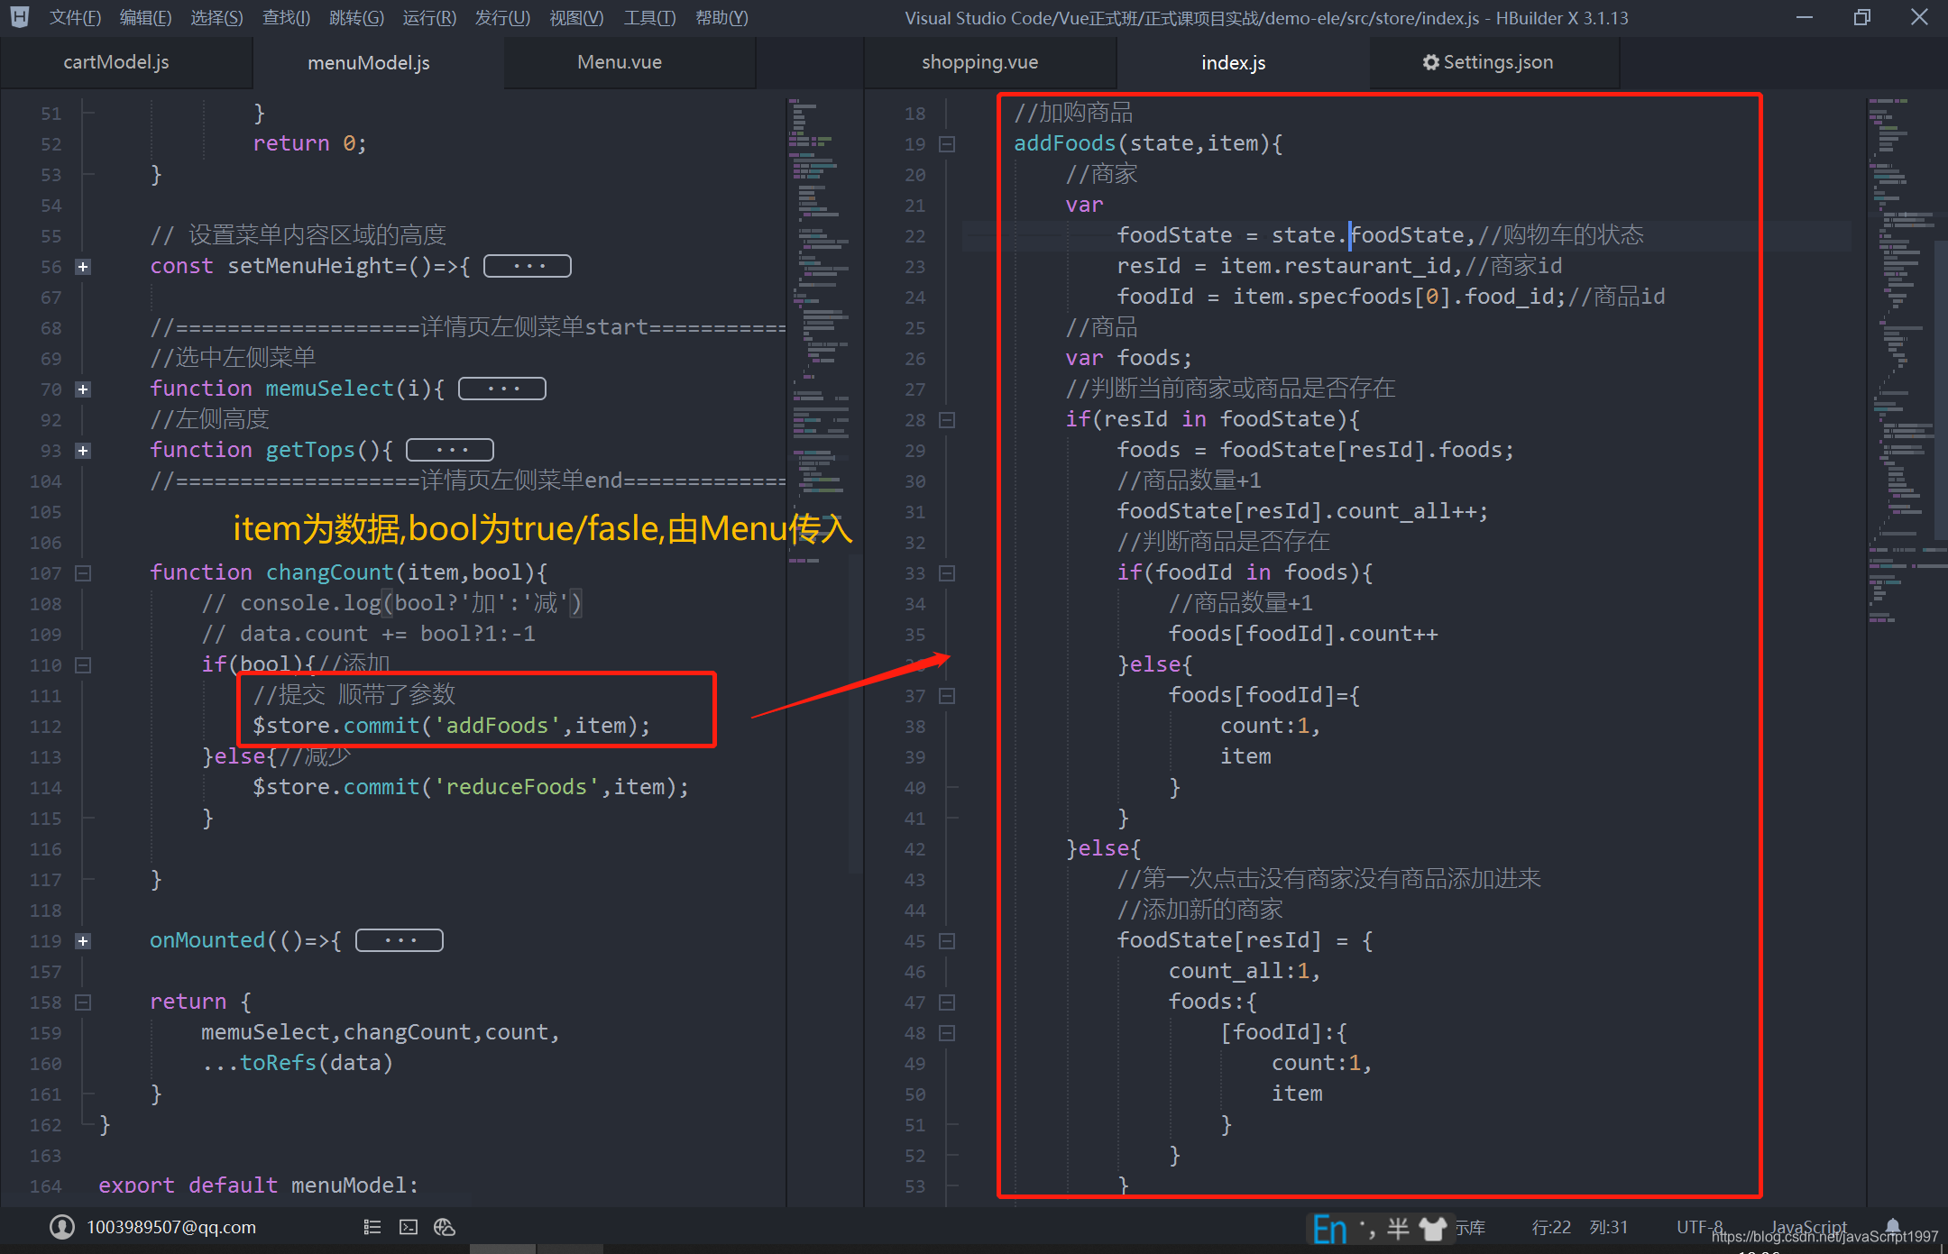Click the 行:22 line indicator
The image size is (1948, 1254).
1551,1227
